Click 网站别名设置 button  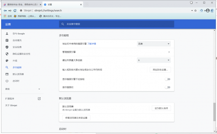(160, 70)
